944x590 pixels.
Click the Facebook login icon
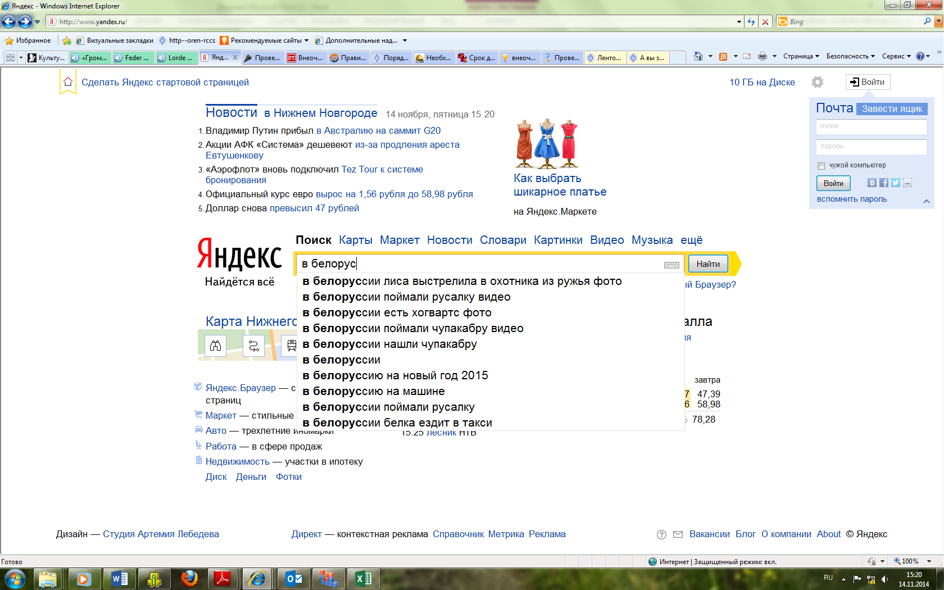pyautogui.click(x=884, y=183)
